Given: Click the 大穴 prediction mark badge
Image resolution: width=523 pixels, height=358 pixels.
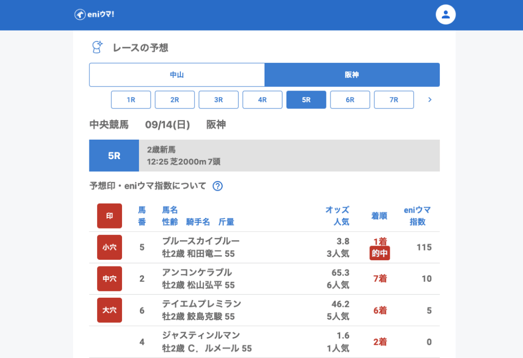Looking at the screenshot, I should point(109,310).
